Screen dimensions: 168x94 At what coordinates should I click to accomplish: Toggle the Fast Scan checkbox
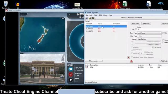click(132, 53)
